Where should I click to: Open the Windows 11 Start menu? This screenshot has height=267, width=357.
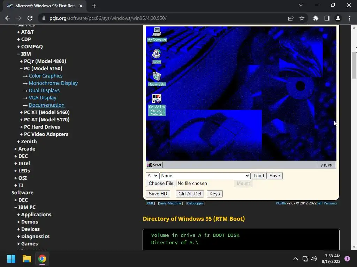[x=11, y=259]
